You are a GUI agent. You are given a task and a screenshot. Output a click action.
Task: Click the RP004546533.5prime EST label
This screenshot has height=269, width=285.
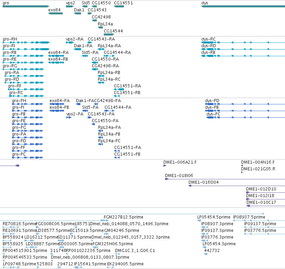pyautogui.click(x=25, y=257)
